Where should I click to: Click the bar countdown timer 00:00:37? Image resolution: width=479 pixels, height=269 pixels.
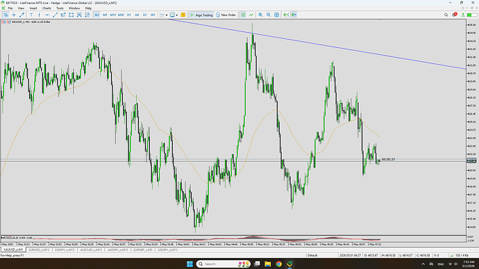388,159
